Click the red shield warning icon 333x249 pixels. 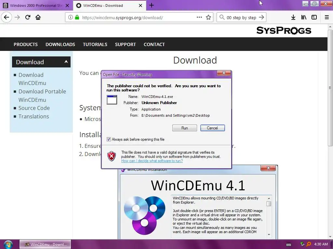(111, 156)
